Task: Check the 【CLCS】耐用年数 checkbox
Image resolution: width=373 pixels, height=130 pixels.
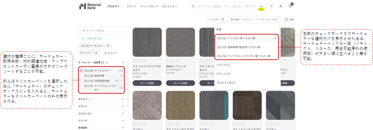Action: click(x=81, y=76)
